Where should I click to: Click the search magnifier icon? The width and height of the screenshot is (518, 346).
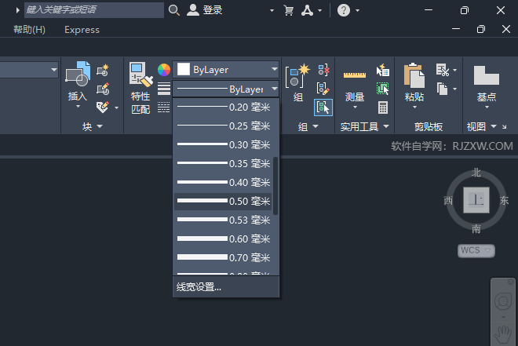[x=173, y=10]
